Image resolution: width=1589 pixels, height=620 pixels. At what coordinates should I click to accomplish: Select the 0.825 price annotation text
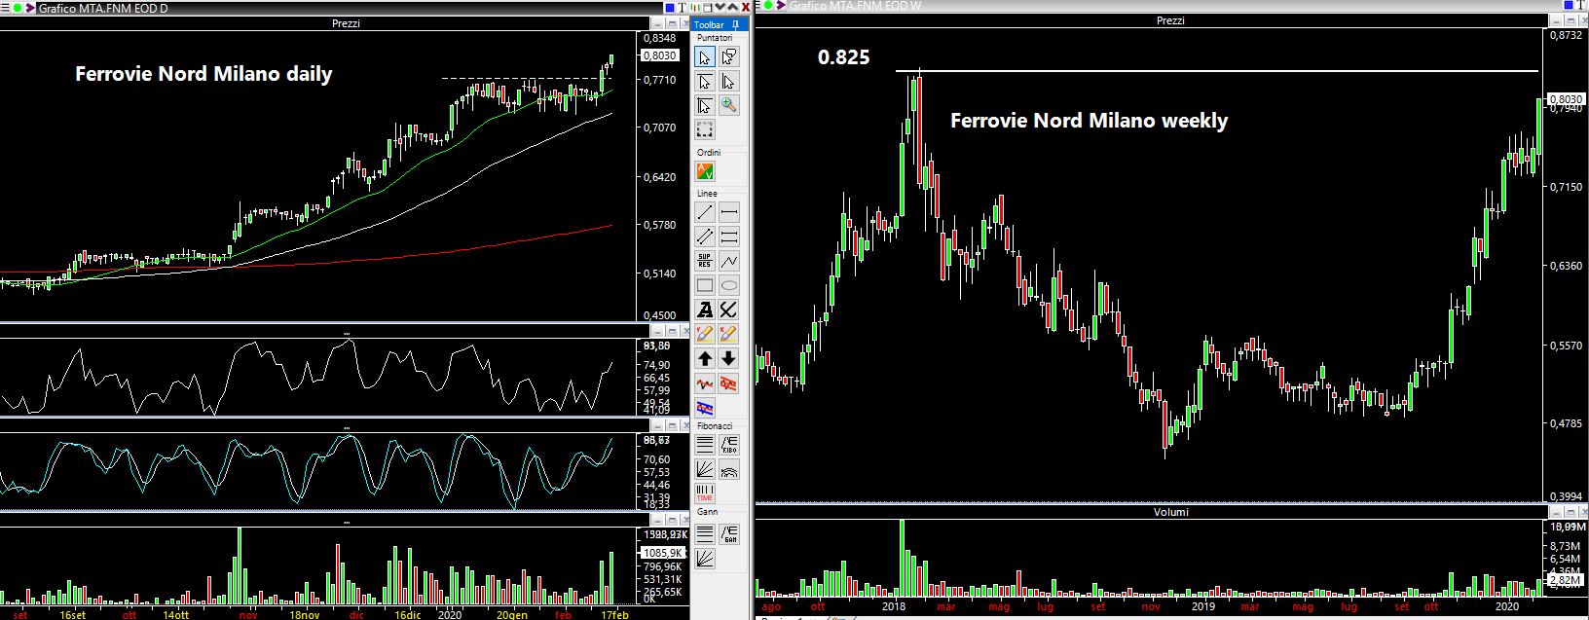coord(843,57)
